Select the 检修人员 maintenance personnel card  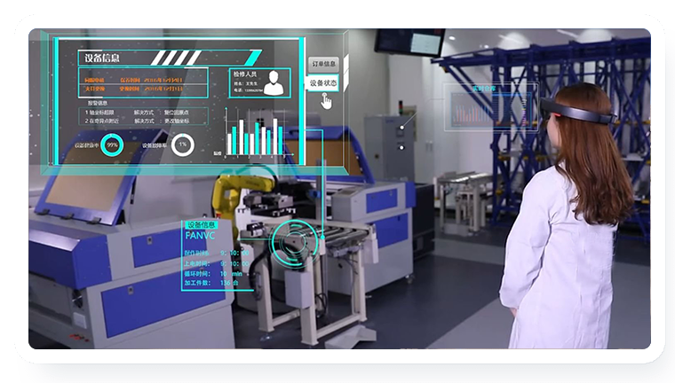259,81
